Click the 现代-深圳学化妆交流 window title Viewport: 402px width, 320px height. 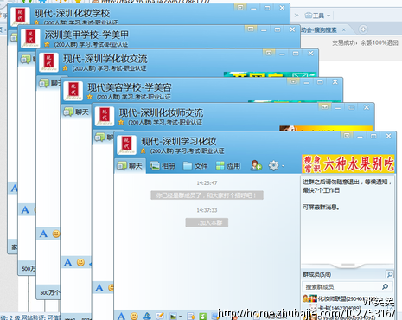[x=105, y=59]
